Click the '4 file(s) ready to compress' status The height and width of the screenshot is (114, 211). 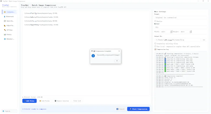point(35,109)
